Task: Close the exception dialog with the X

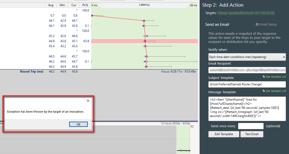Action: tap(88, 101)
